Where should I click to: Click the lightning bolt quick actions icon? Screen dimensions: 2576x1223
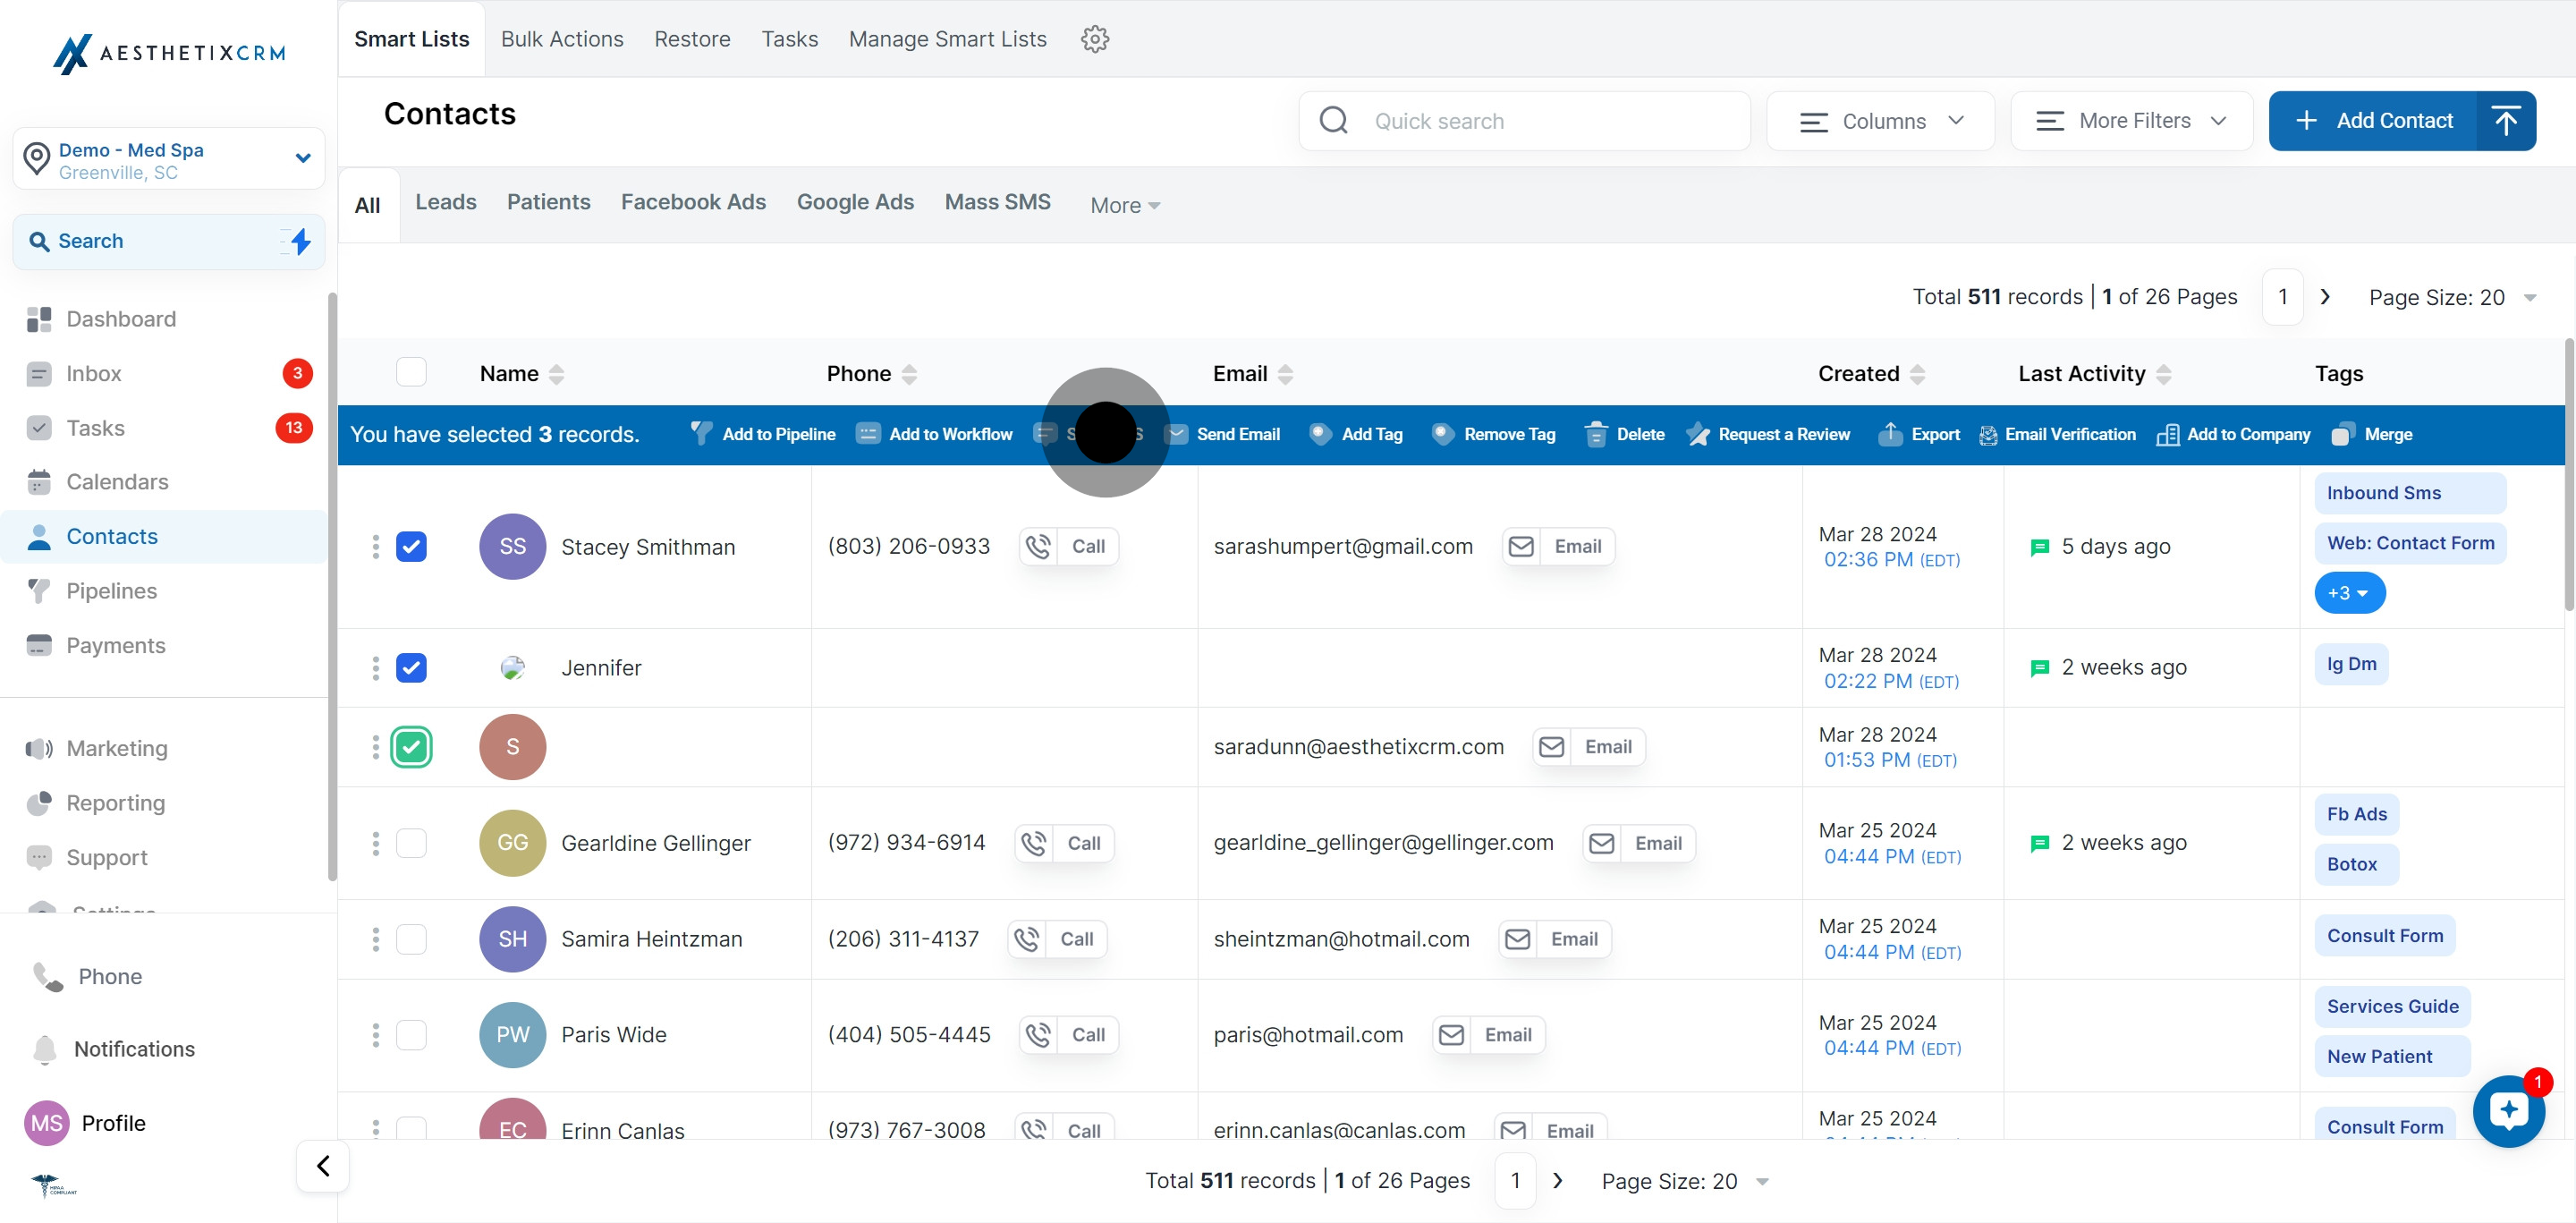(300, 241)
